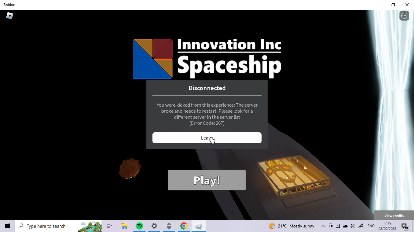Screen dimensions: 414x232
Task: Open the notification center with 18 badge
Action: point(405,226)
